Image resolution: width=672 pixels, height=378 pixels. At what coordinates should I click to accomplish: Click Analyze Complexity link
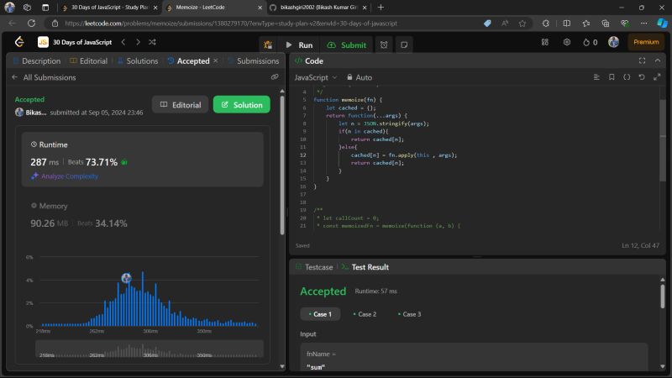(65, 176)
